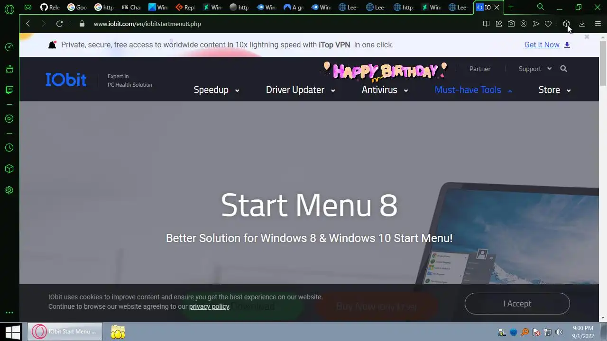
Task: Expand the Driver Updater menu
Action: tap(301, 90)
